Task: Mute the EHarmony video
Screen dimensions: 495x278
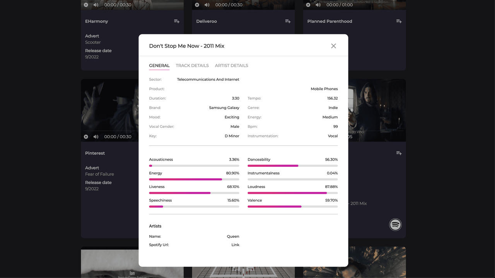Action: [x=96, y=5]
